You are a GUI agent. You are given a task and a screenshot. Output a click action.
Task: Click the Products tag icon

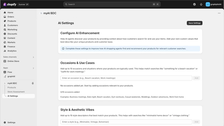coord(5,21)
